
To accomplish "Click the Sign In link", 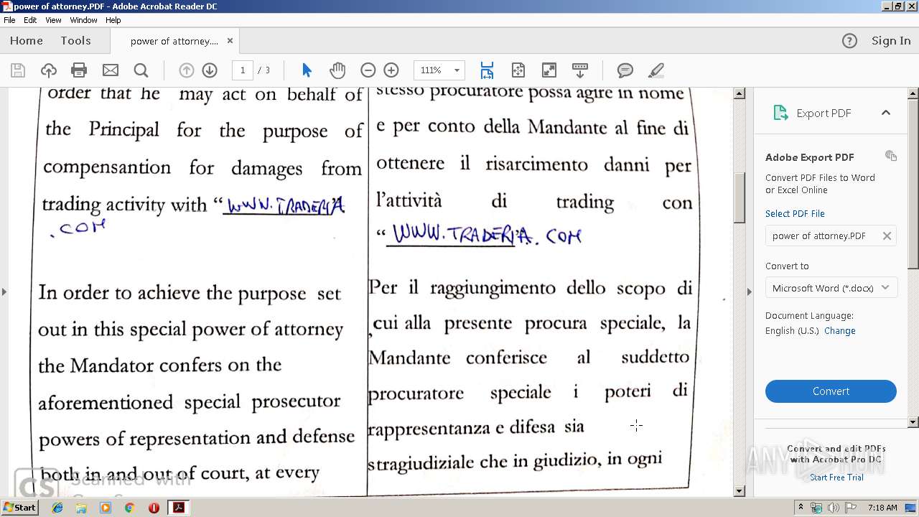I will tap(891, 41).
